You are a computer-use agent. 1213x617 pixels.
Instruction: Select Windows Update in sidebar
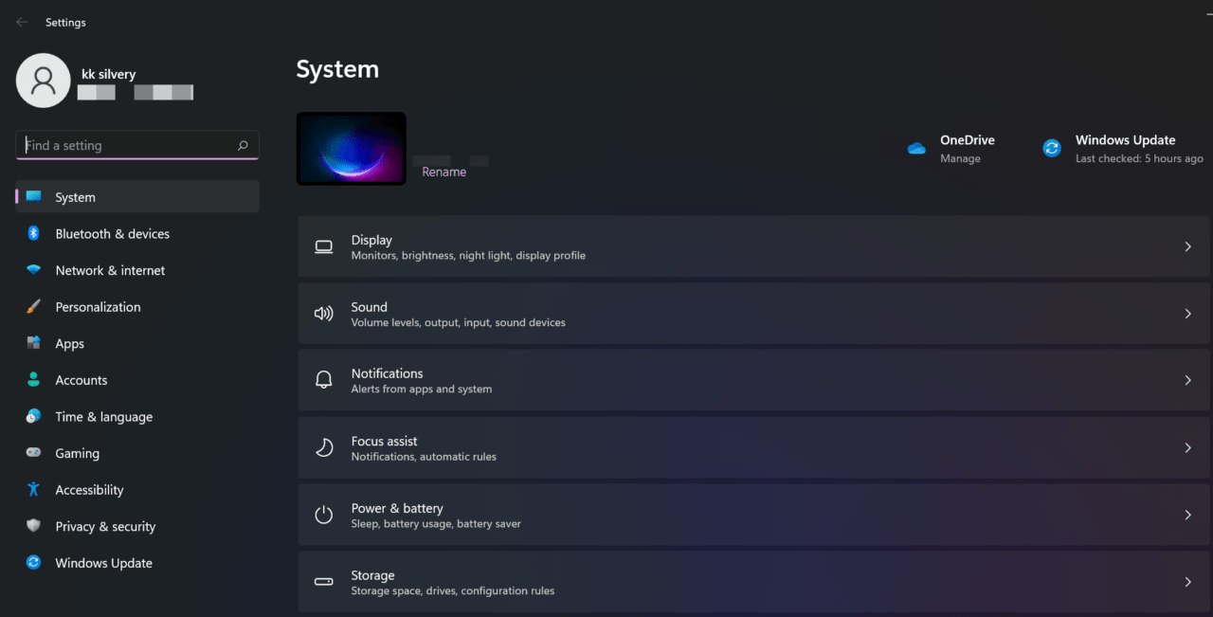(x=137, y=562)
